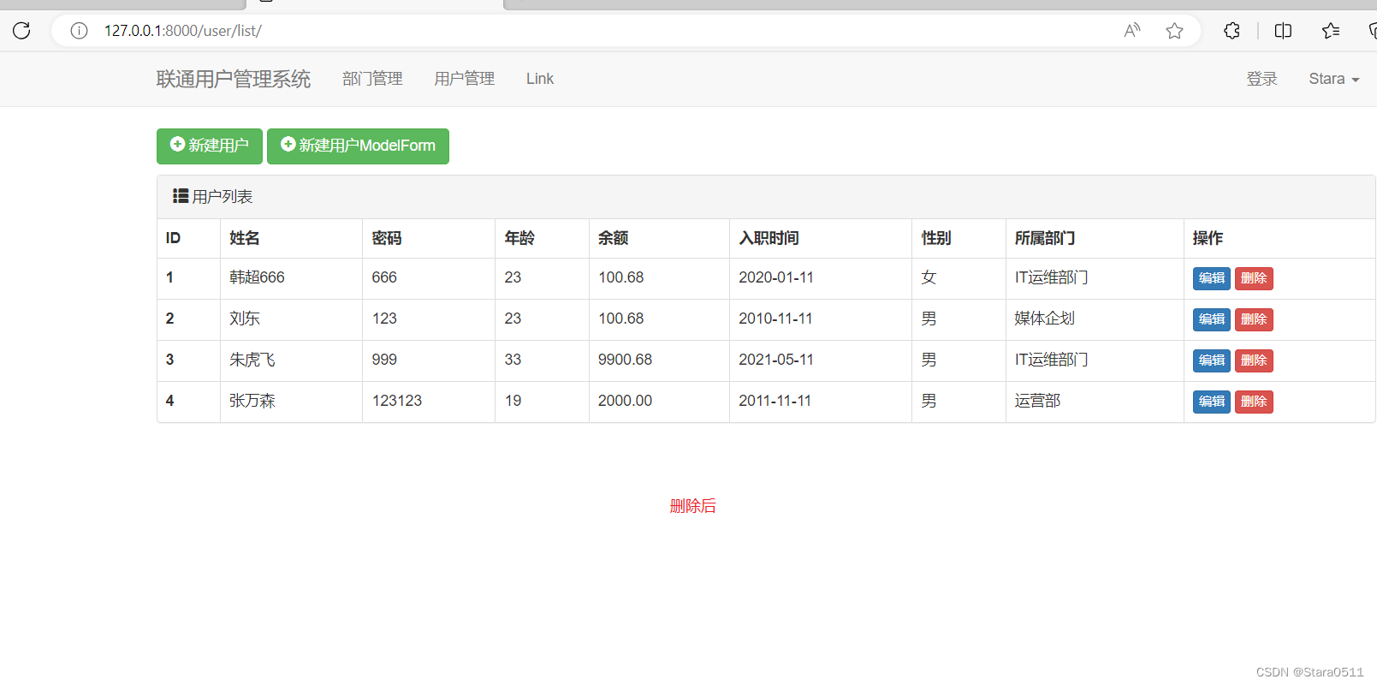Screen dimensions: 1377x685
Task: Delete user 刘东 via 删除 button
Action: click(1254, 319)
